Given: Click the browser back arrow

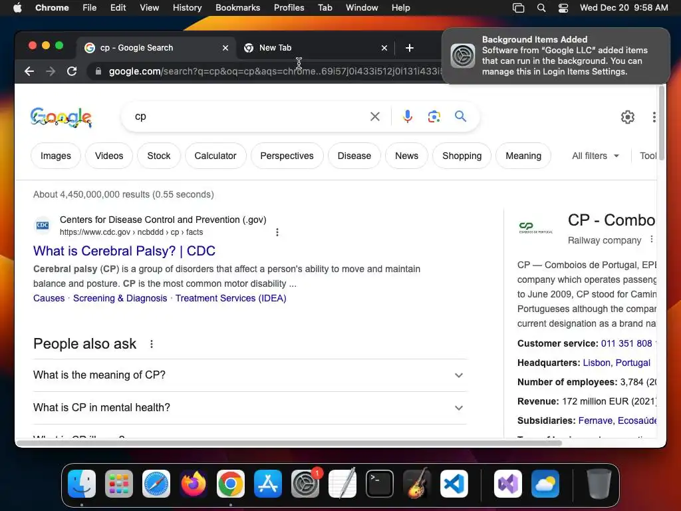Looking at the screenshot, I should pyautogui.click(x=29, y=71).
